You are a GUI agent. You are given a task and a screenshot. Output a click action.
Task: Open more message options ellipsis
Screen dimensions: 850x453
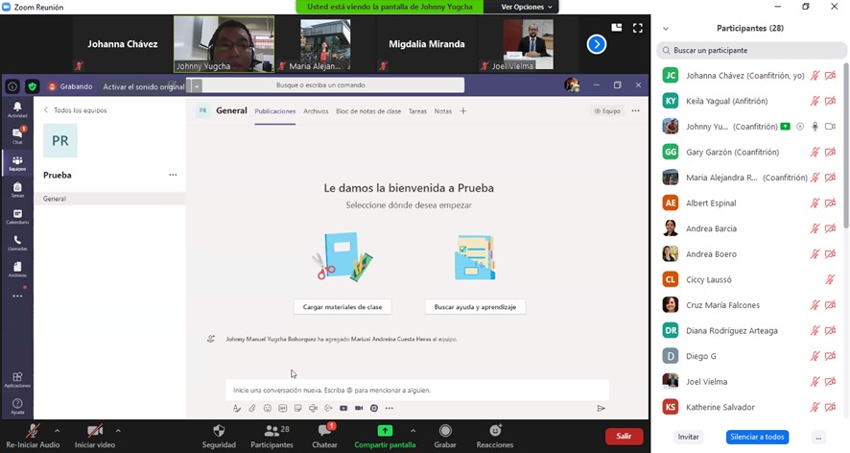pyautogui.click(x=390, y=408)
